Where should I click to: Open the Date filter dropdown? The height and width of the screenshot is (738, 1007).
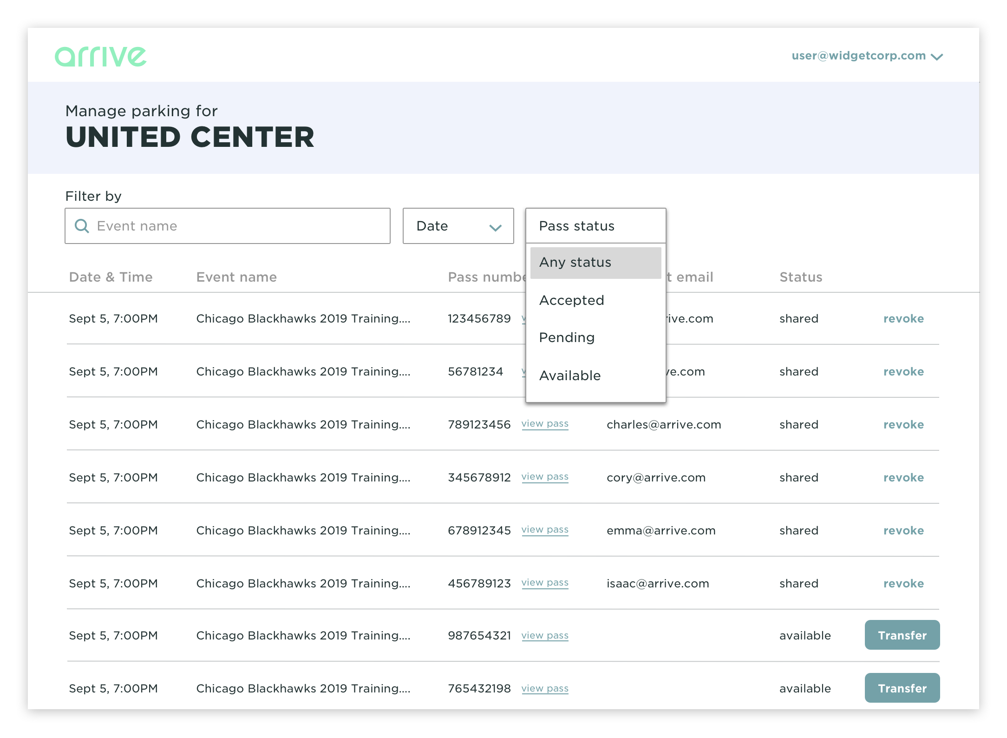458,226
